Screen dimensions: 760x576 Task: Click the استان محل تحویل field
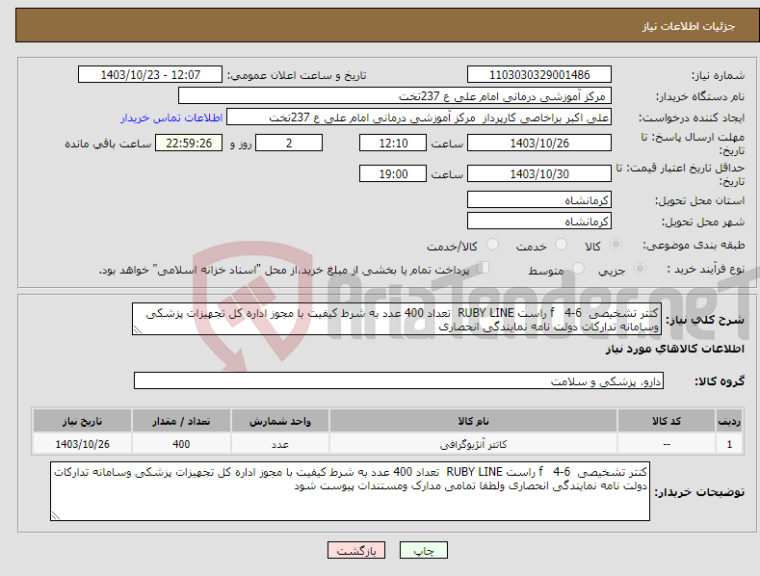[539, 199]
